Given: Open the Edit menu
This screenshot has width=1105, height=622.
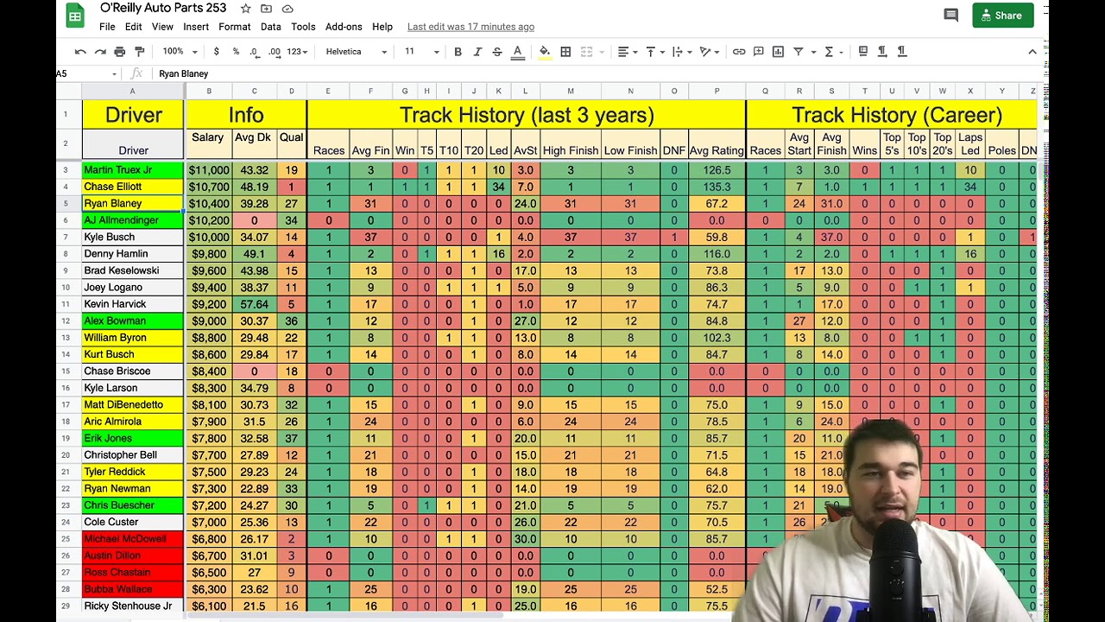Looking at the screenshot, I should tap(133, 27).
